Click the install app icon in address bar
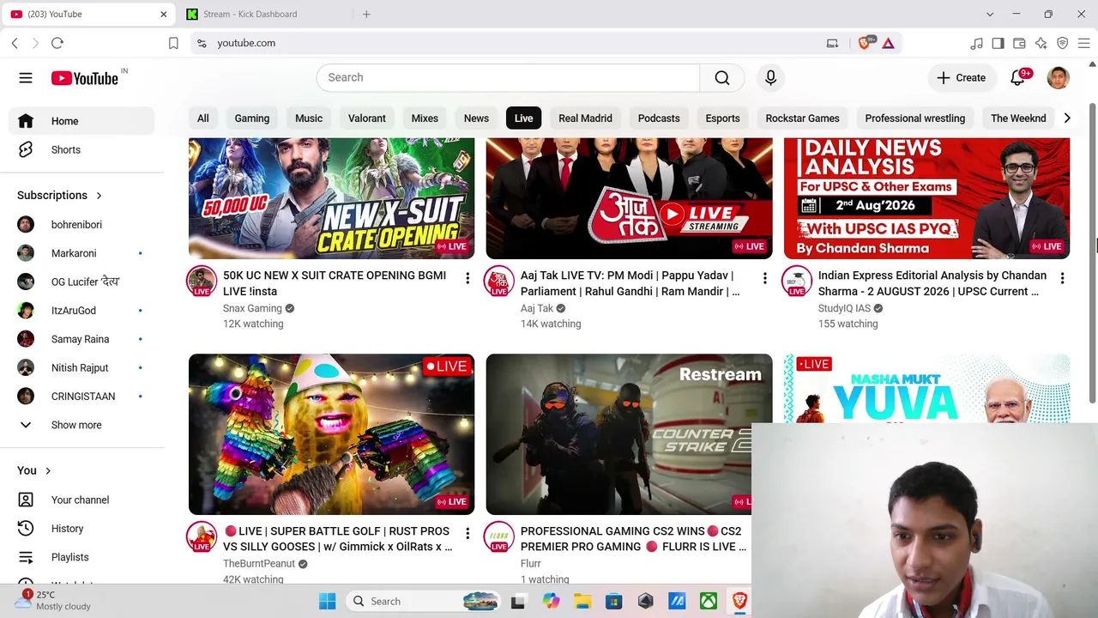1098x618 pixels. 832,43
